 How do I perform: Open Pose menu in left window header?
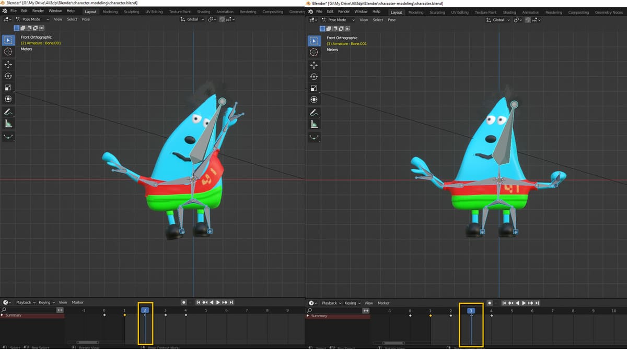(x=86, y=19)
